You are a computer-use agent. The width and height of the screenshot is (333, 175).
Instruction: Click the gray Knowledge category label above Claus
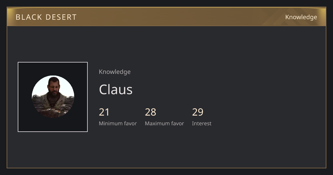point(115,72)
